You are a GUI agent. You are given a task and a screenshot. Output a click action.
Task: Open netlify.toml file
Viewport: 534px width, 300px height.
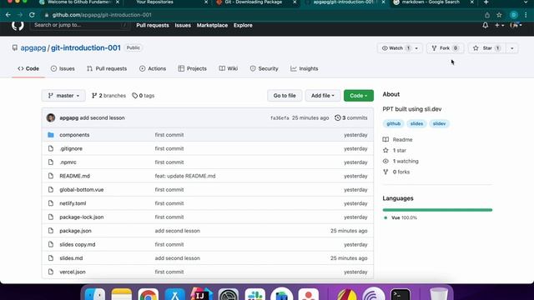73,203
